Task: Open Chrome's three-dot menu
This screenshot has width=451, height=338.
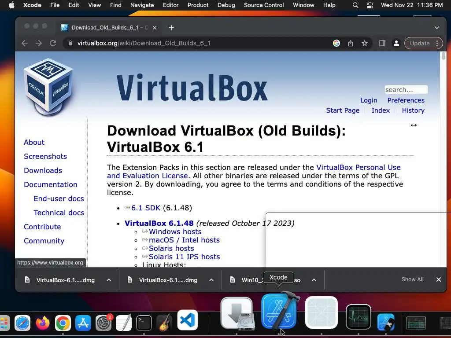Action: (x=437, y=43)
